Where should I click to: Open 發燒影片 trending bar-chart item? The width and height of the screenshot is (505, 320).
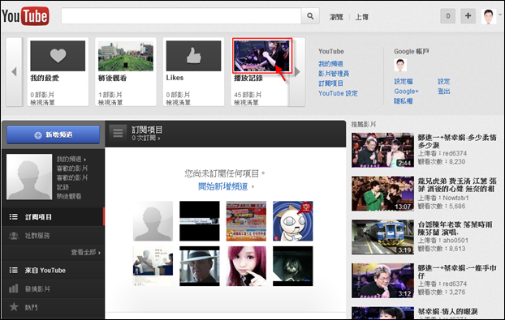point(53,289)
